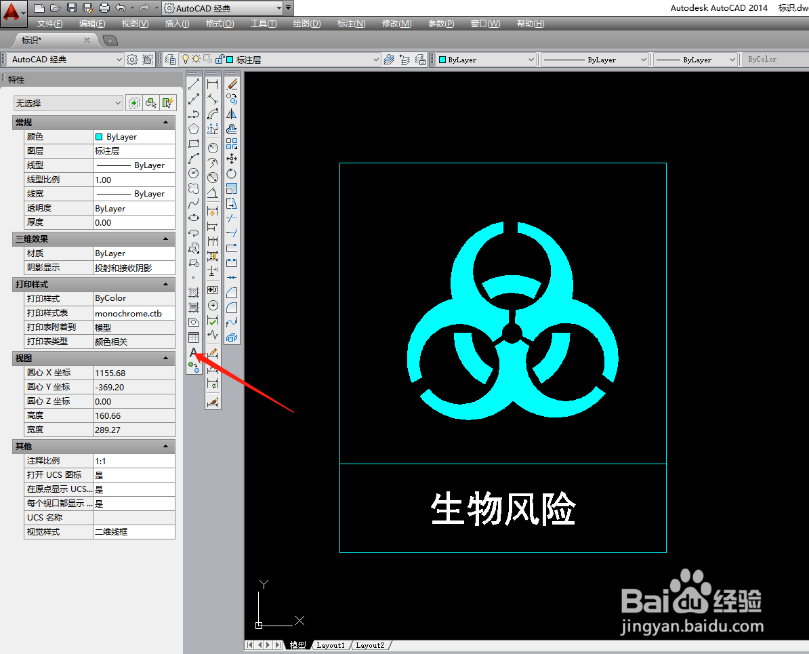809x654 pixels.
Task: Click the 线型比例 value 1.00 field
Action: tap(134, 180)
